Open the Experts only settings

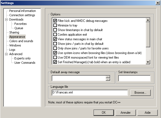(22, 58)
